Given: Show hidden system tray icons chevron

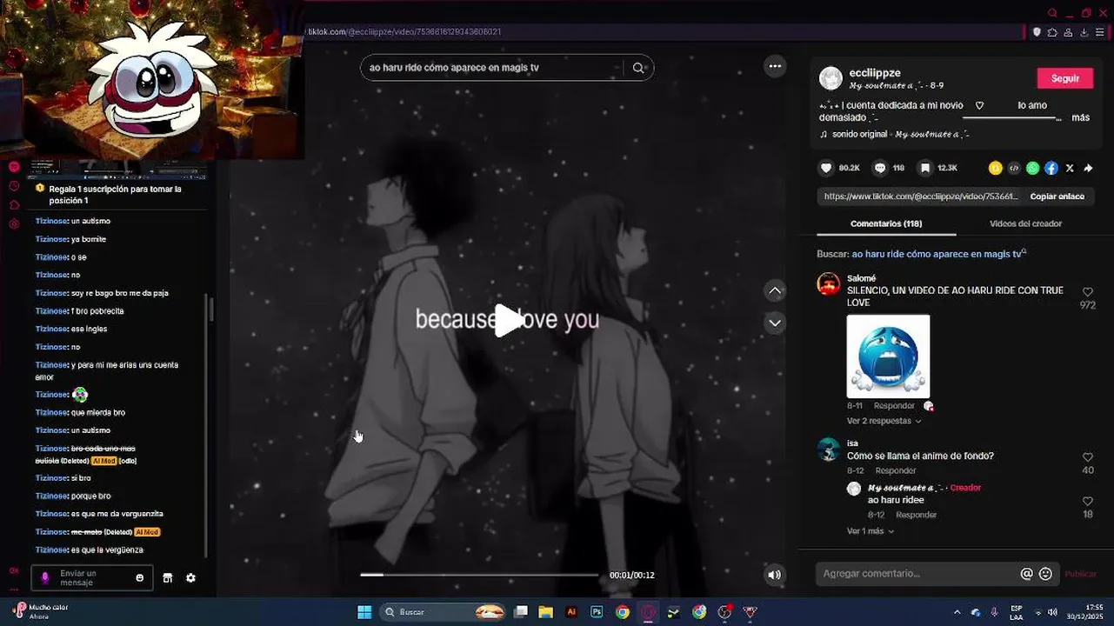Looking at the screenshot, I should click(957, 612).
